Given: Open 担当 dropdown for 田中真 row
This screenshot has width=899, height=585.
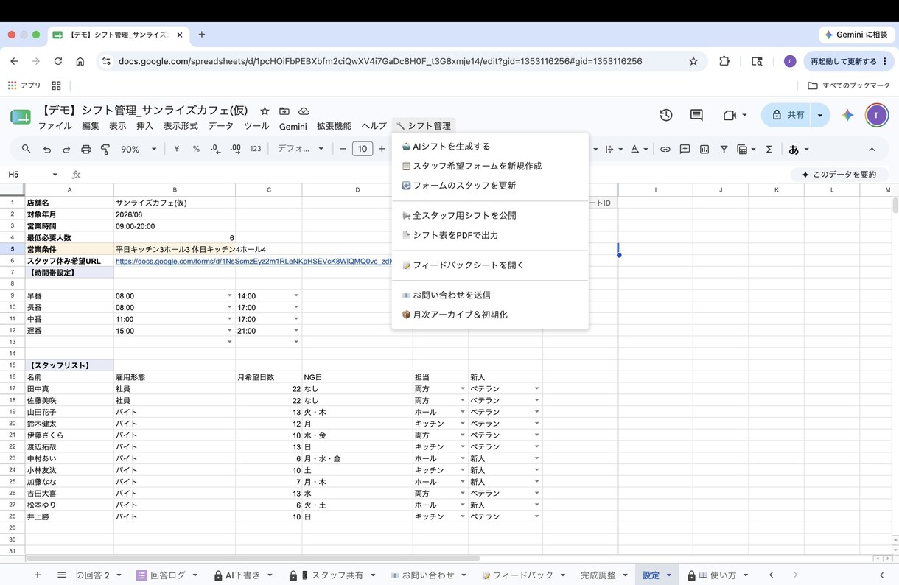Looking at the screenshot, I should pos(463,388).
